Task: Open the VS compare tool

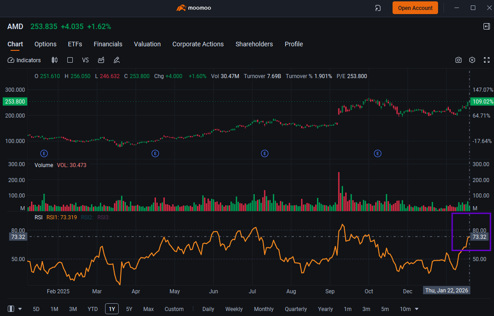Action: click(86, 60)
